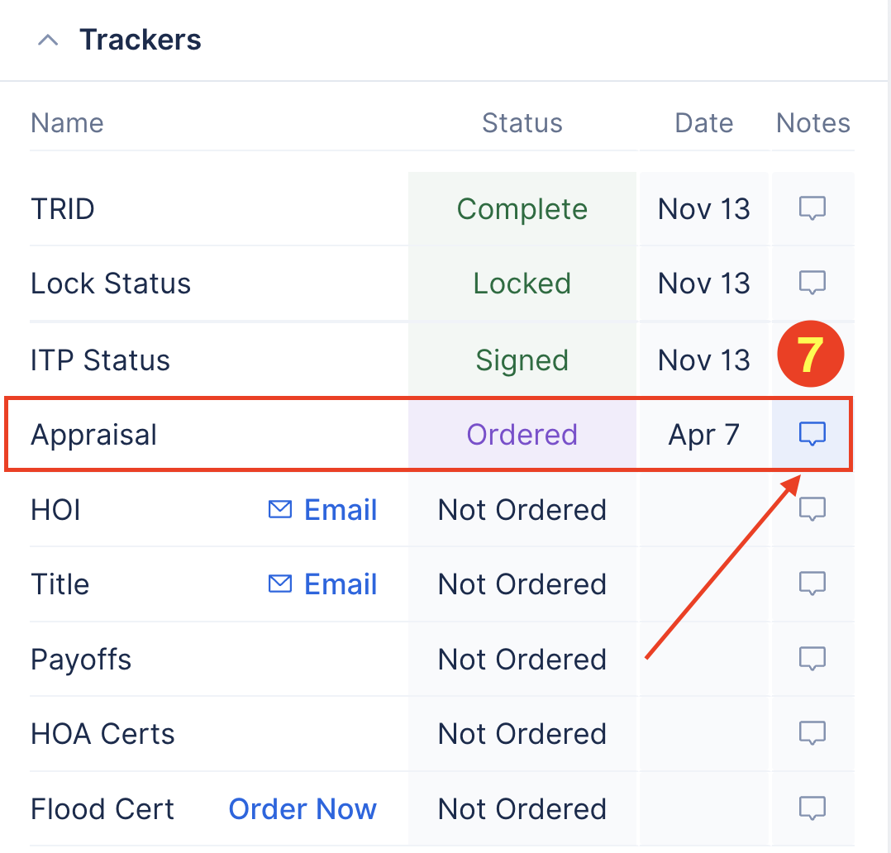Open the notes icon for Flood Cert
Viewport: 891px width, 853px height.
point(812,808)
